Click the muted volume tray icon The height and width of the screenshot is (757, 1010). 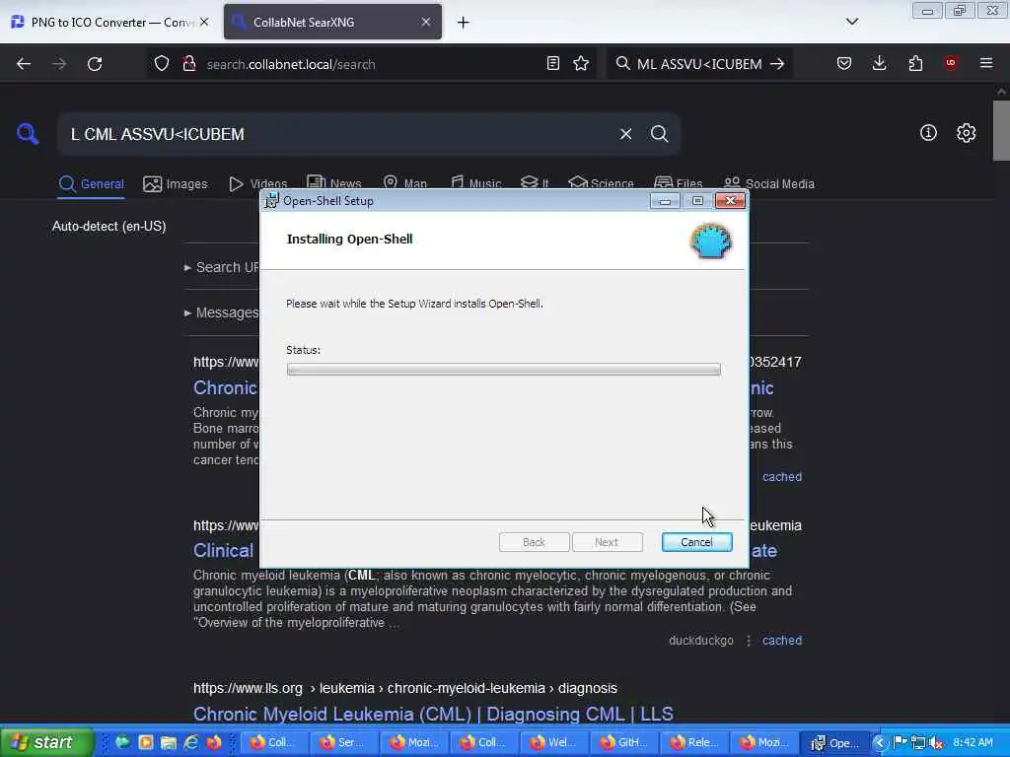click(937, 743)
